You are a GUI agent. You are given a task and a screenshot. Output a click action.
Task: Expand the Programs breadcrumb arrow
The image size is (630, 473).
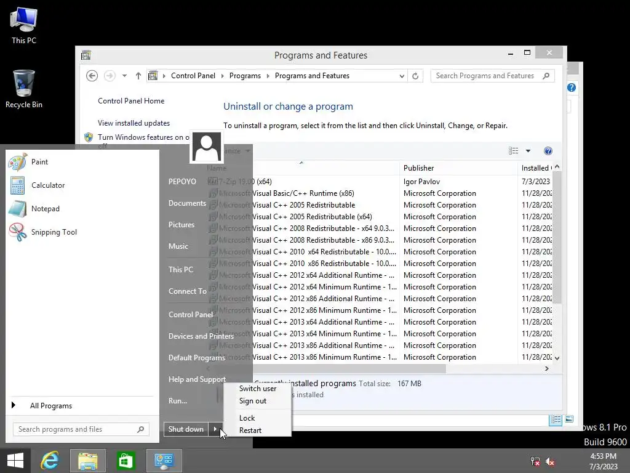point(268,76)
